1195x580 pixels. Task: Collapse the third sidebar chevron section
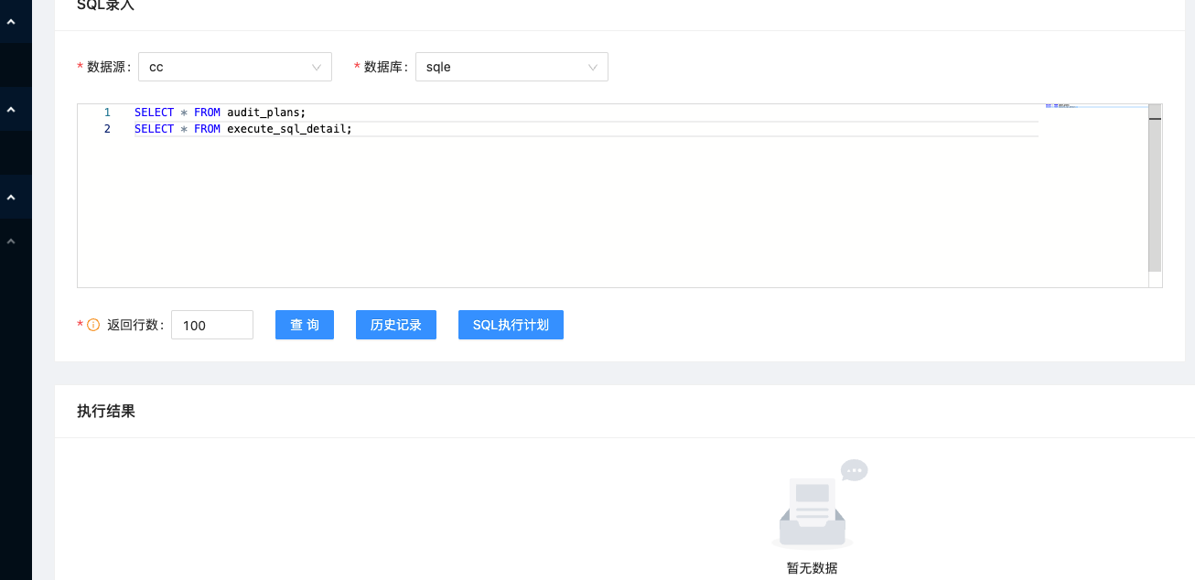pos(12,197)
